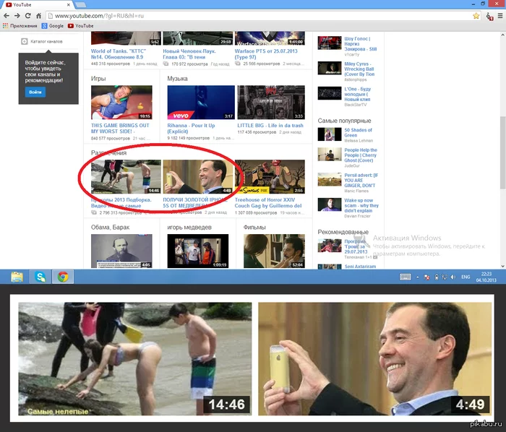The image size is (506, 432).
Task: Open the Музыка category heading
Action: pyautogui.click(x=177, y=79)
